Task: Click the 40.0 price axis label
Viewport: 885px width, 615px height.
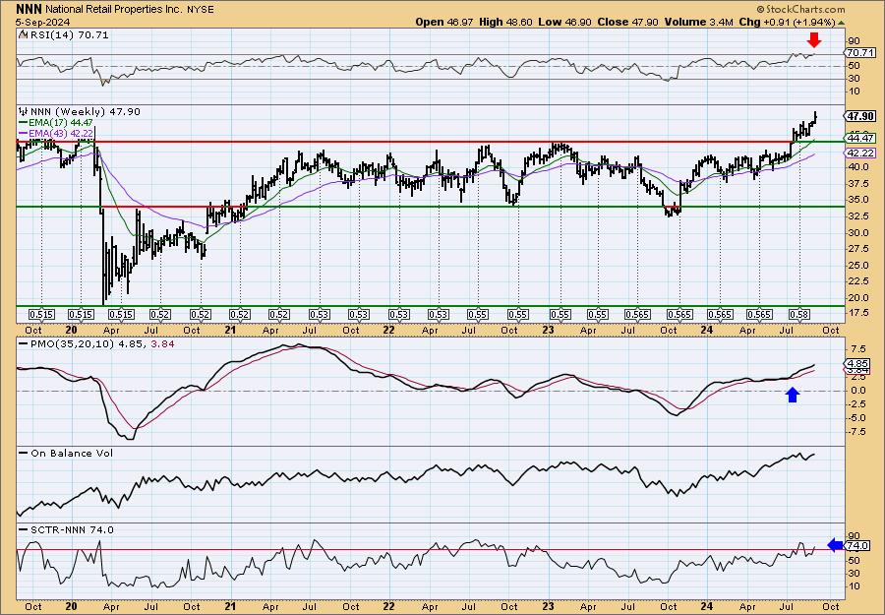Action: click(x=856, y=167)
